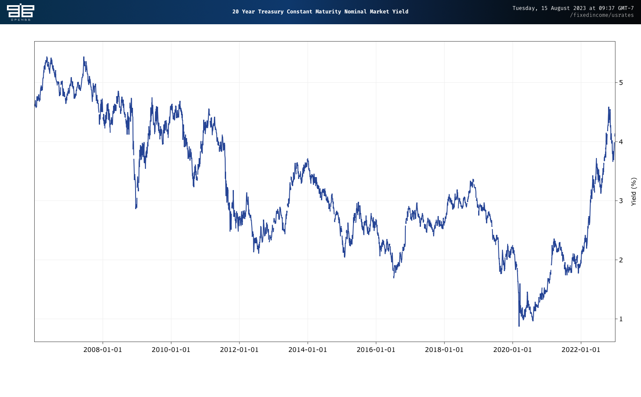Click the OpenBB logo icon
641x397 pixels.
coord(20,12)
